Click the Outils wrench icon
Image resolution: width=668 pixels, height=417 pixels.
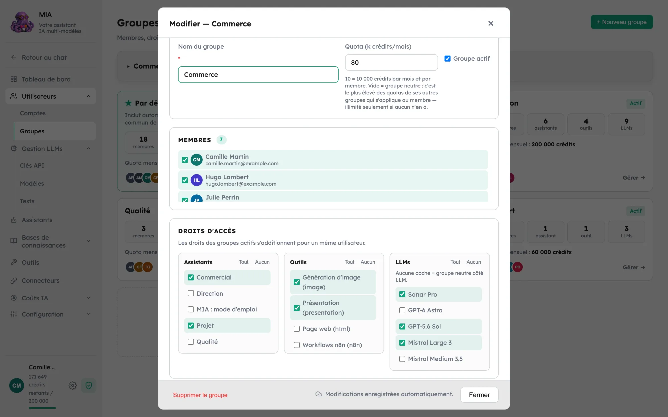[x=14, y=262]
